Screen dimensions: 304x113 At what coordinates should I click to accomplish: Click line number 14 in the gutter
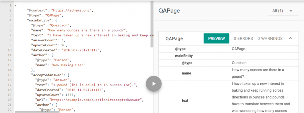click(x=9, y=70)
